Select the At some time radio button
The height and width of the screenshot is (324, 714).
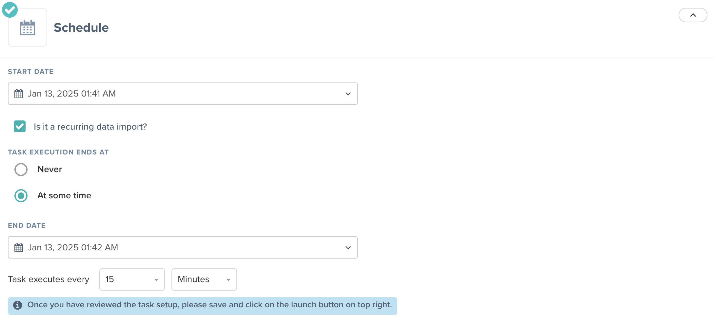click(21, 196)
